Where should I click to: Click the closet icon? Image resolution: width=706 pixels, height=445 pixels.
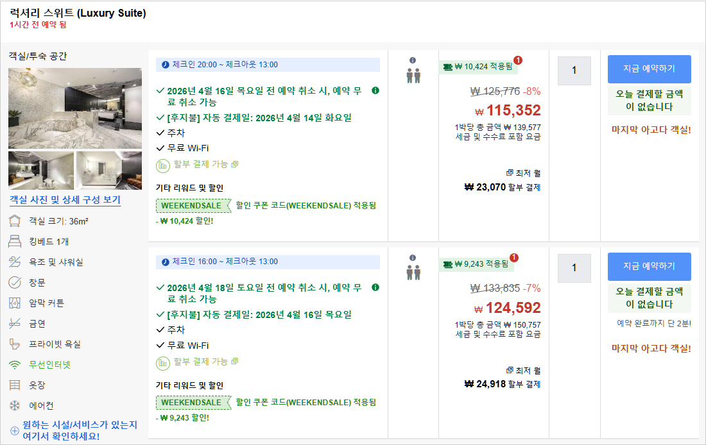pyautogui.click(x=15, y=385)
